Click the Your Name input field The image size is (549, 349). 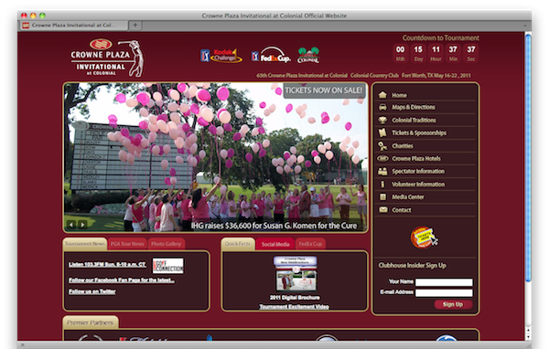click(x=444, y=282)
